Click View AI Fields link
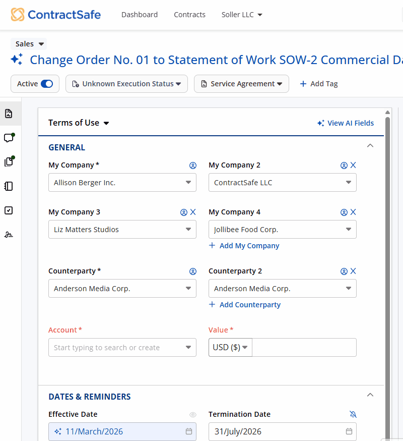The image size is (403, 441). pos(346,123)
